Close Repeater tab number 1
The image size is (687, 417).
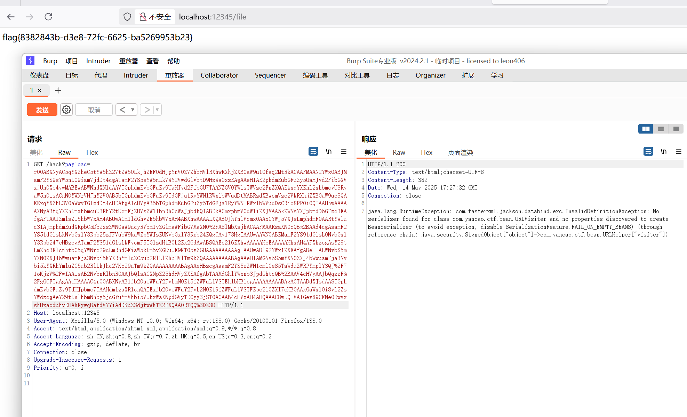coord(40,90)
